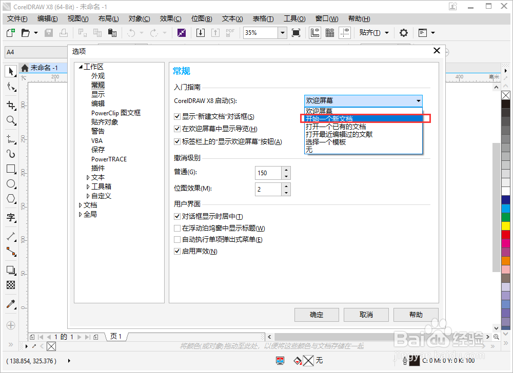Select PowerTRACE in the options tree
Screen dimensions: 513x373
point(109,159)
